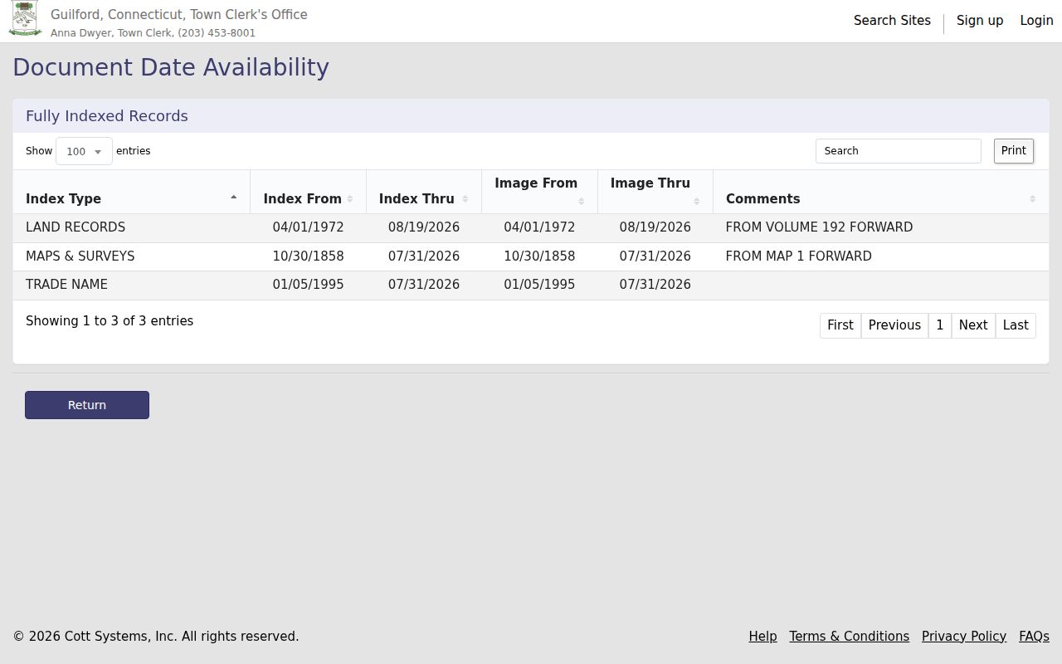Screen dimensions: 1062x664
Task: Sort by Image From column arrows
Action: [x=581, y=202]
